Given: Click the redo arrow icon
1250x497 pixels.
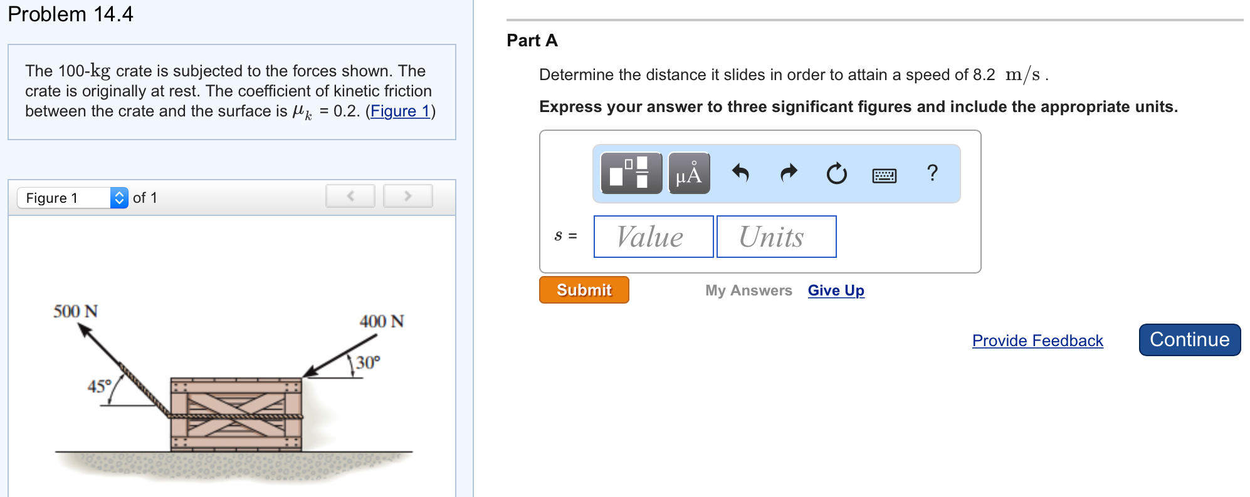Looking at the screenshot, I should 789,173.
